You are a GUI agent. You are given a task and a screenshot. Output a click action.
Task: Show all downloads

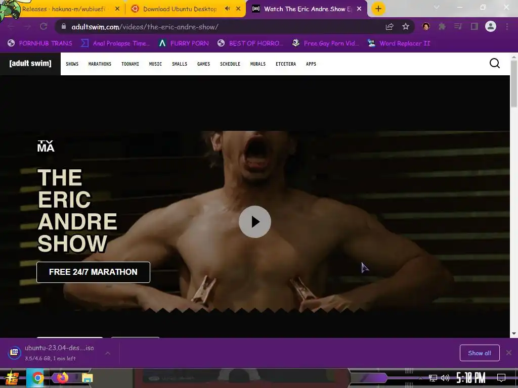[480, 353]
